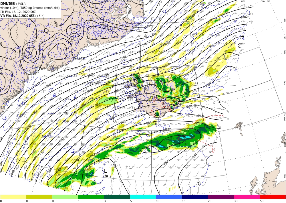The width and height of the screenshot is (286, 203).
Task: Click the '50' legend scale number
Action: tap(262, 201)
